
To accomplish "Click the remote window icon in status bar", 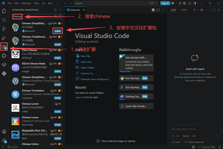I will pos(3,147).
